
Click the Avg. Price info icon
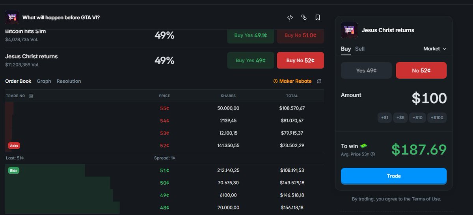click(x=373, y=154)
